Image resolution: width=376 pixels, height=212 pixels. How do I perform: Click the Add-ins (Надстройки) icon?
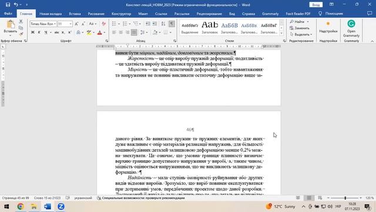pos(328,24)
